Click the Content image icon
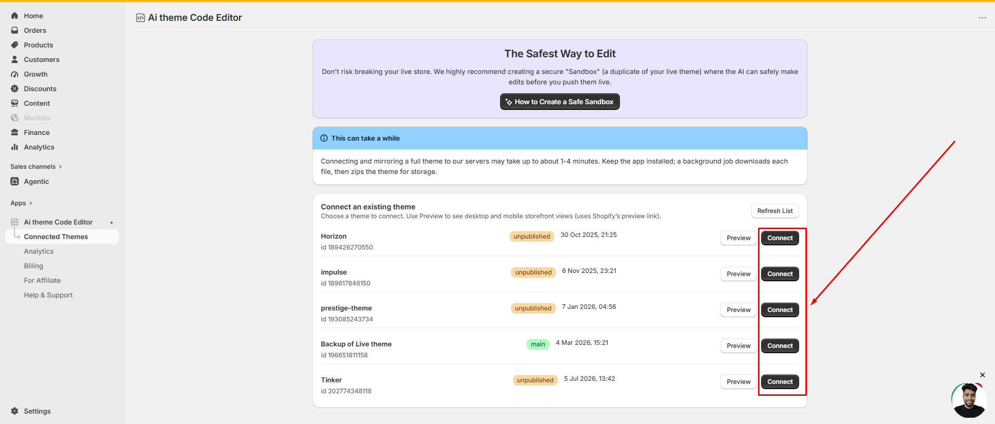 click(x=15, y=103)
